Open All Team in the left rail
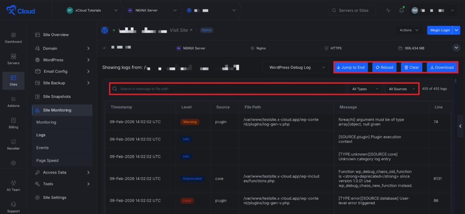Viewport: 465px width, 214px height. (13, 186)
